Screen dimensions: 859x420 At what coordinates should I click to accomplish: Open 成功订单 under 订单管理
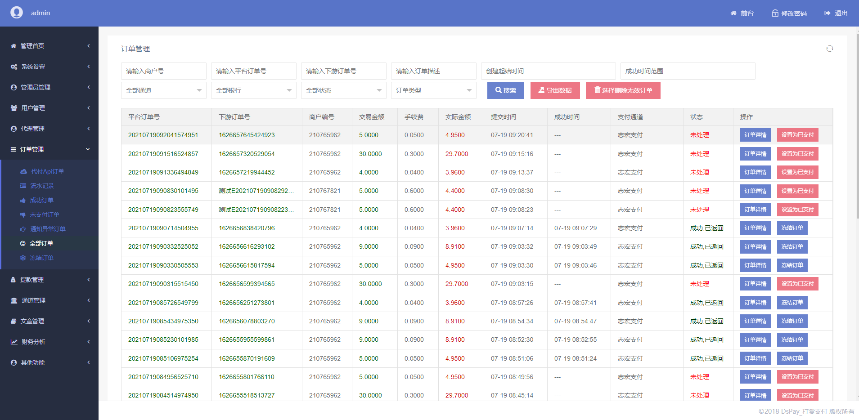coord(41,200)
